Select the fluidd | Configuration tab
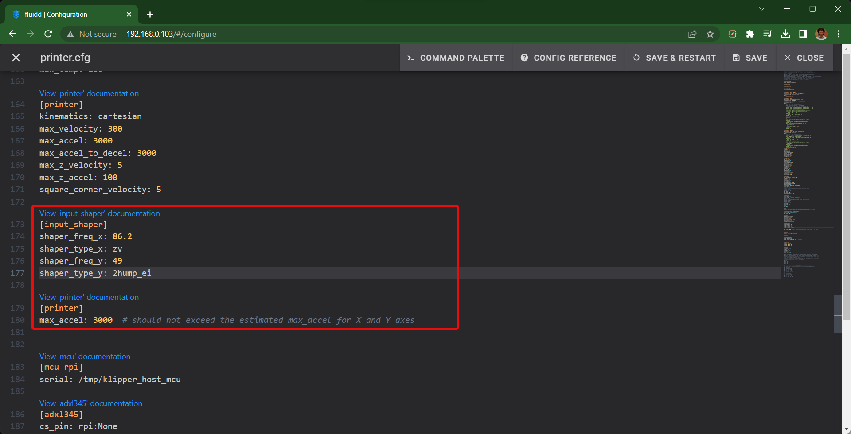Screen dimensions: 851x434 tap(71, 15)
